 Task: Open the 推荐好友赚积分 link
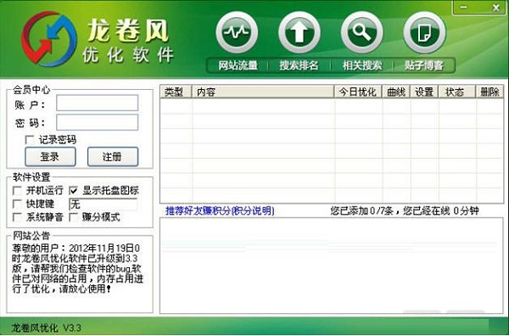(x=220, y=211)
